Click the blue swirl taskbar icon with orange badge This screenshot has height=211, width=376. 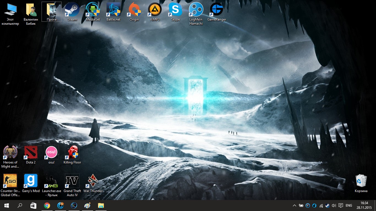61,206
